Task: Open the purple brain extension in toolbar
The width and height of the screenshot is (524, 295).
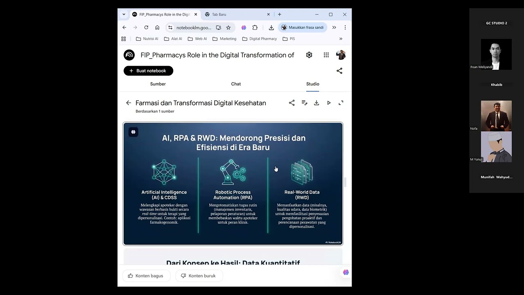Action: pyautogui.click(x=244, y=27)
